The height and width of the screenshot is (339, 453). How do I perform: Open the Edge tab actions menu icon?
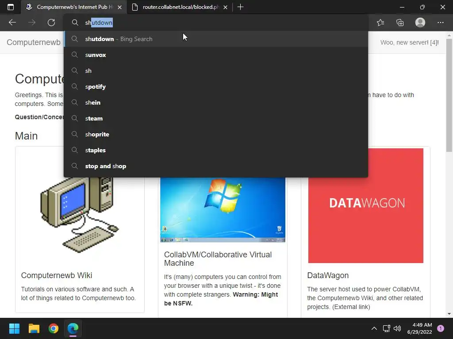pyautogui.click(x=11, y=7)
